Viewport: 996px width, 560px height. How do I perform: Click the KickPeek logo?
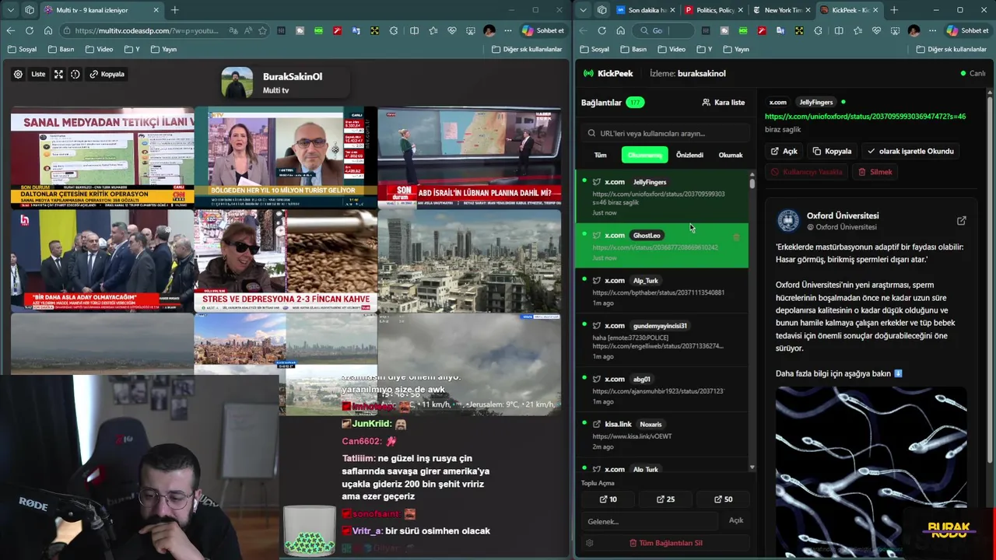click(x=608, y=73)
